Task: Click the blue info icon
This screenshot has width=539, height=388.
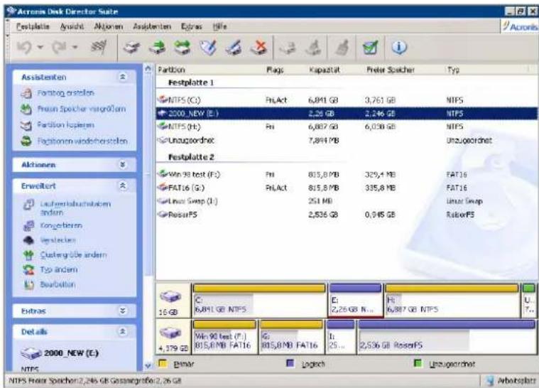Action: click(399, 47)
